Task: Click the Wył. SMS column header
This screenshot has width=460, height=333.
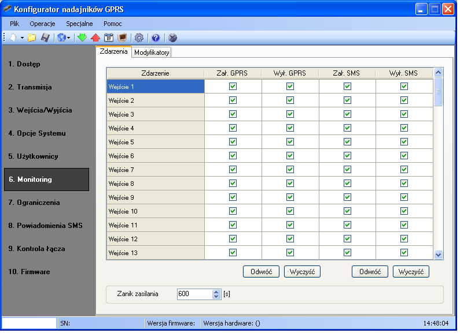Action: tap(404, 73)
